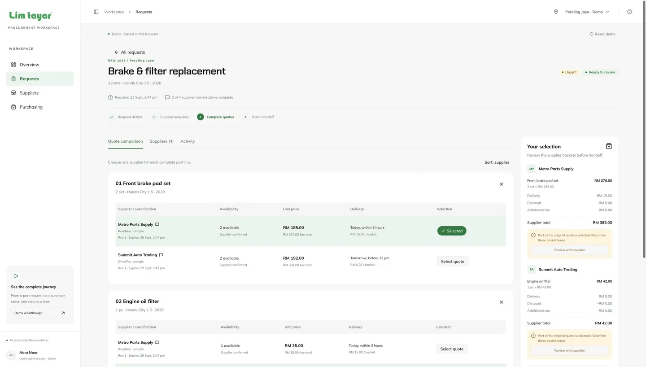This screenshot has height=367, width=646.
Task: Click the AN user avatar
Action: click(11, 355)
